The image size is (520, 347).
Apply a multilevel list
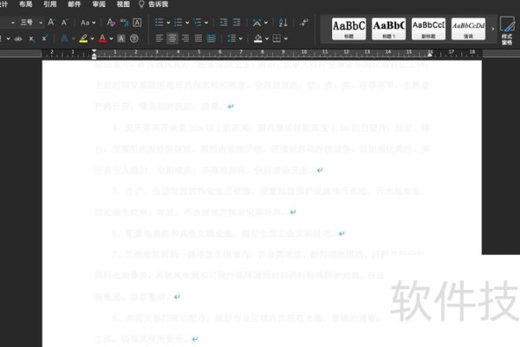tap(198, 23)
